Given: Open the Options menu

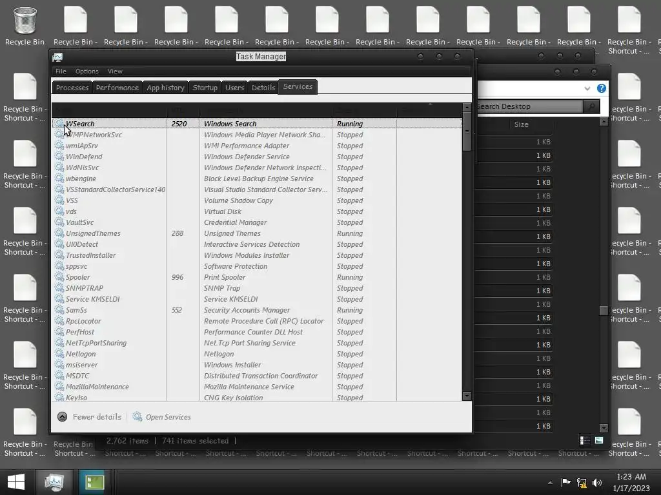Looking at the screenshot, I should 87,71.
